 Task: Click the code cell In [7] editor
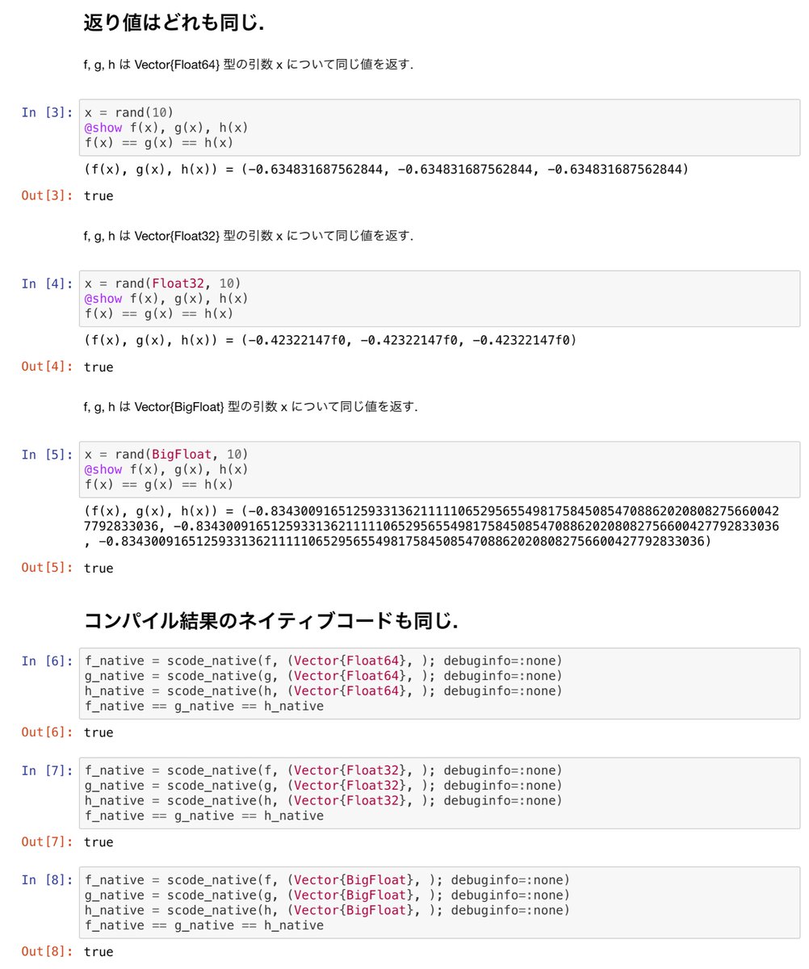click(x=439, y=793)
